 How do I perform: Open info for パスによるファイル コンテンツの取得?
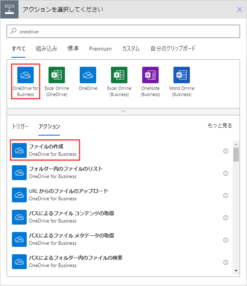click(226, 218)
